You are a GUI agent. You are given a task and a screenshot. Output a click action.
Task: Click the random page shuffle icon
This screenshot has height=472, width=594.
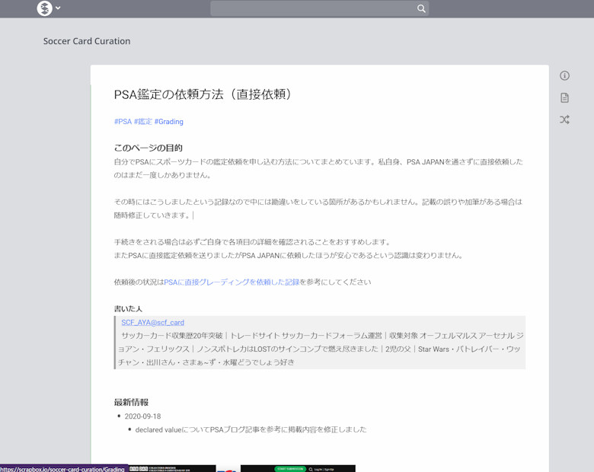[x=564, y=120]
